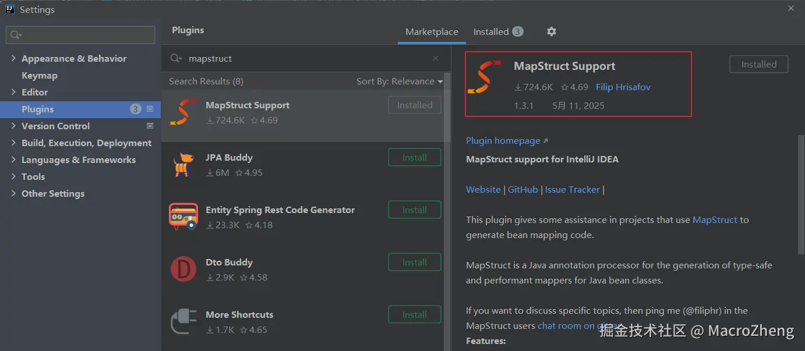Open the GitHub link

(522, 190)
